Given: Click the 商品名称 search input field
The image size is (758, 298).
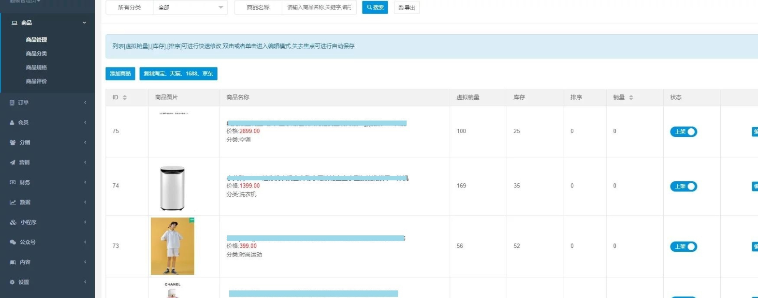Looking at the screenshot, I should pyautogui.click(x=320, y=7).
